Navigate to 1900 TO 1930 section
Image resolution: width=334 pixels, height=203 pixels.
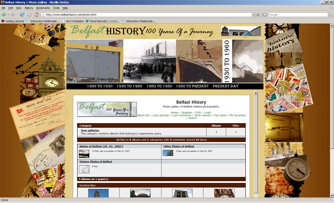99,86
